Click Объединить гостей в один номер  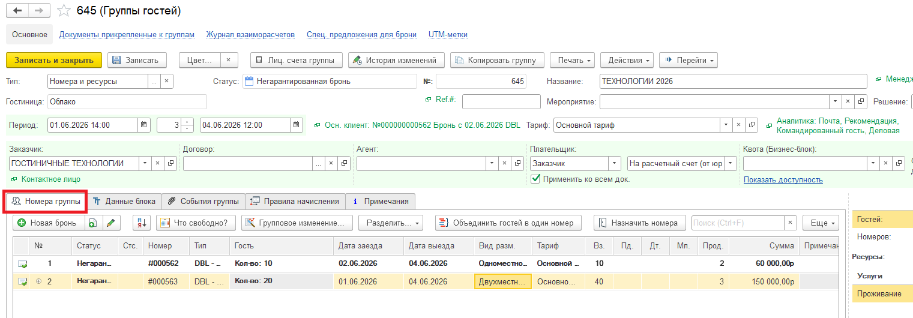click(508, 223)
